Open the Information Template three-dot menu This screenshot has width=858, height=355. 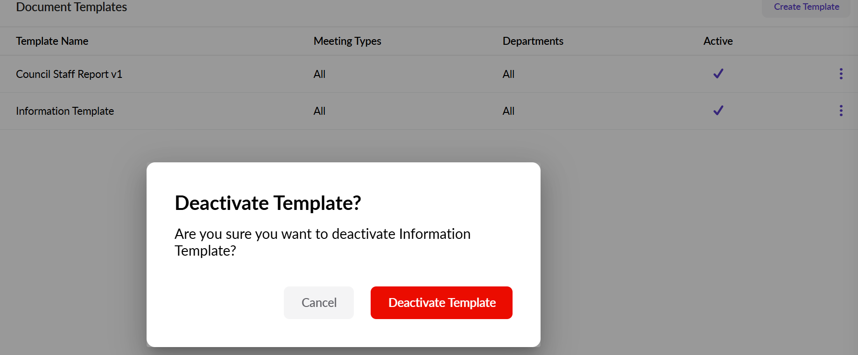click(x=841, y=111)
